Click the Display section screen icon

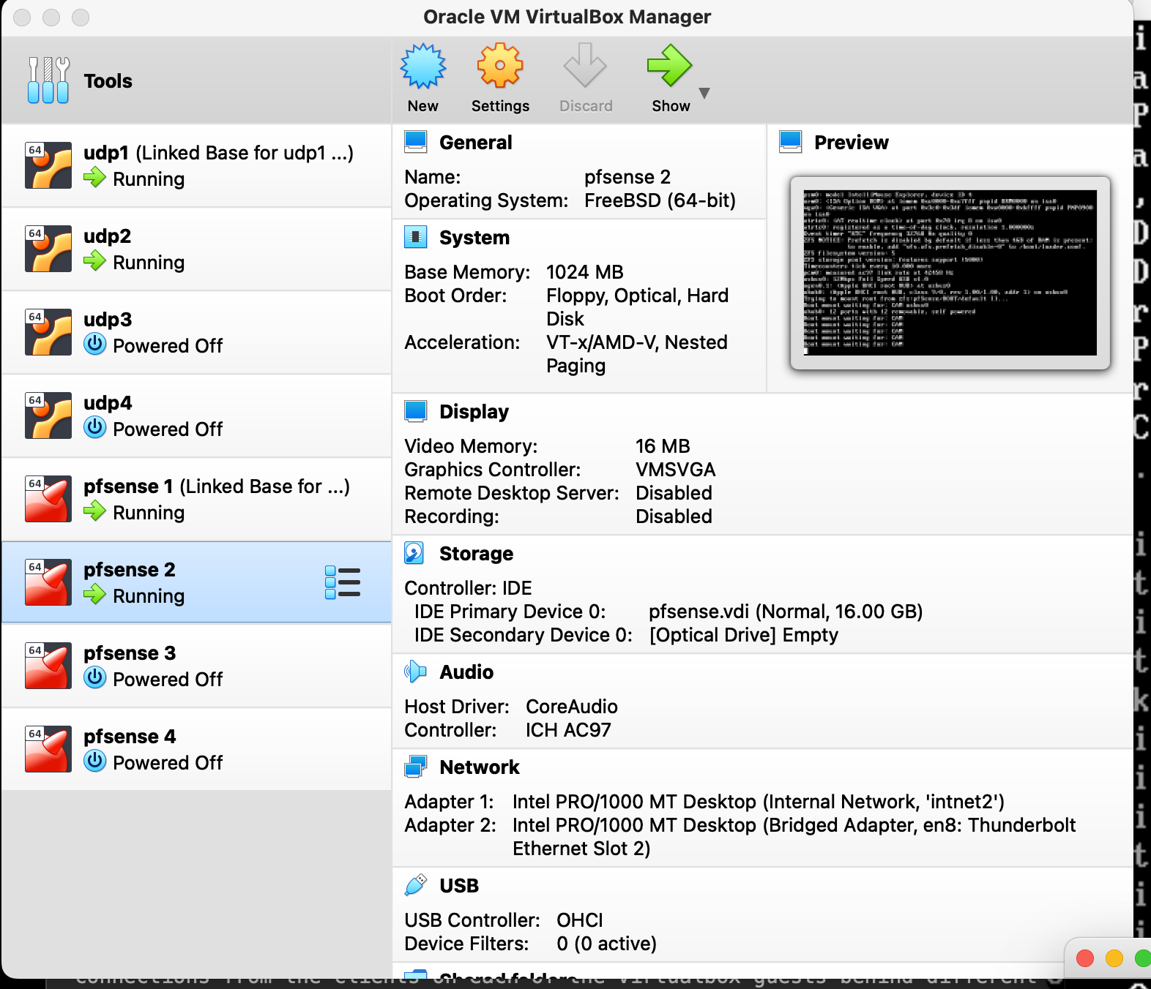tap(416, 411)
